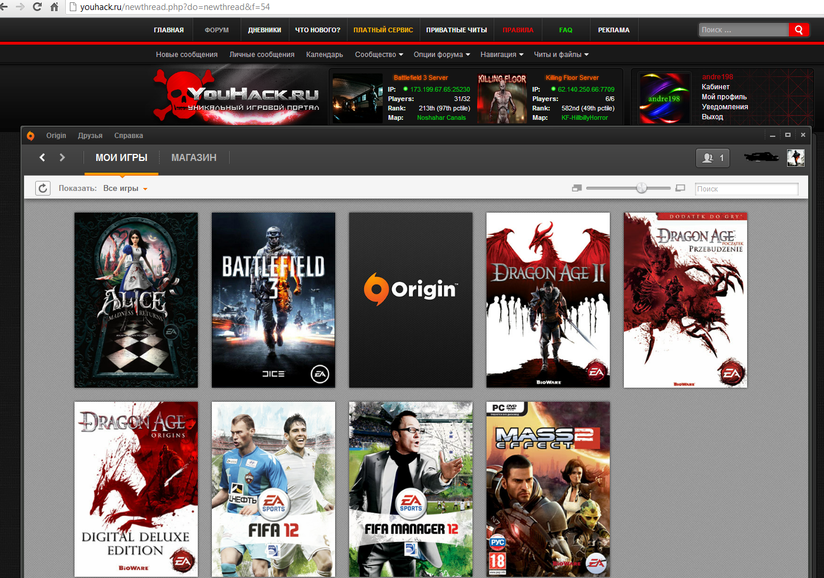Screen dimensions: 824x578
Task: Click the andre198 forum avatar
Action: [x=664, y=98]
